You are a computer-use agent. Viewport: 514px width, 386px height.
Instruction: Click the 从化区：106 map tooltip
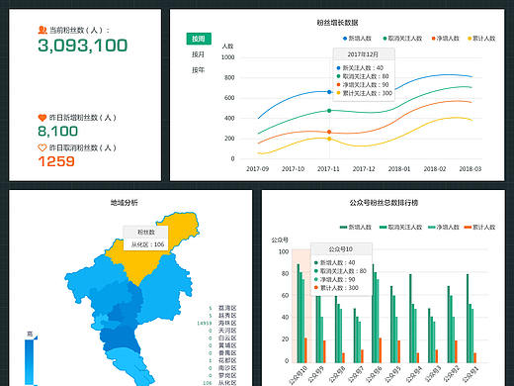click(146, 238)
